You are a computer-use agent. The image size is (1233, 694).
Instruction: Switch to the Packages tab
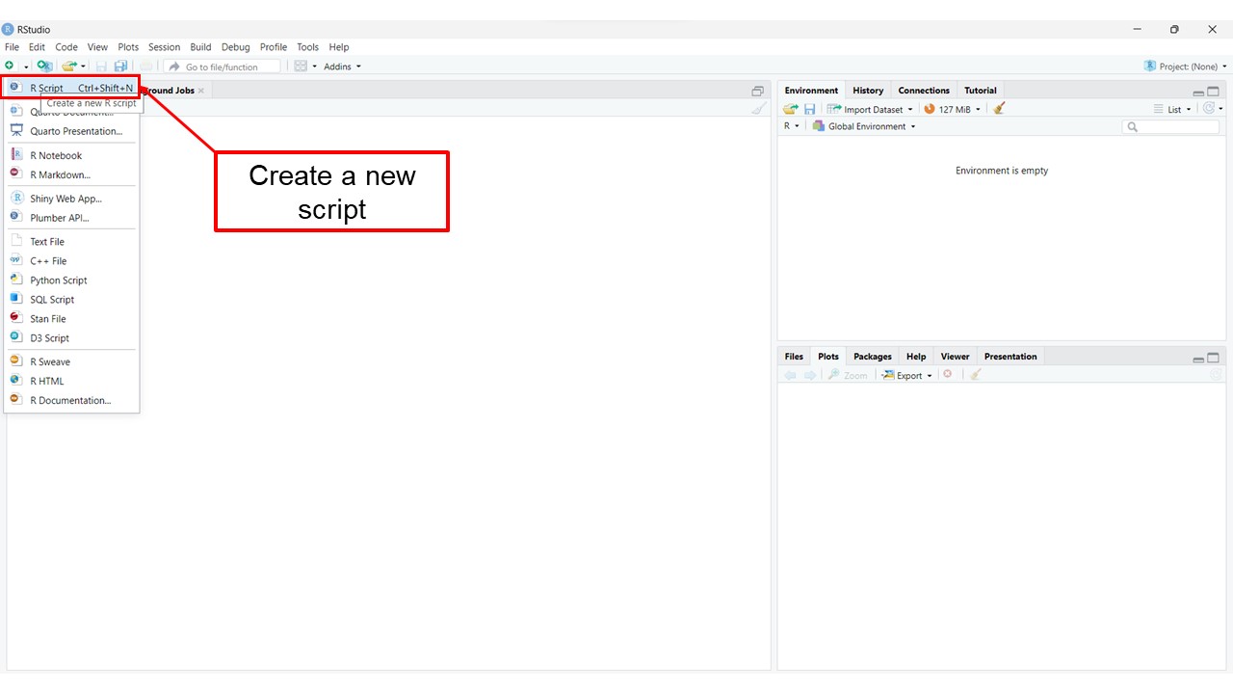point(873,357)
